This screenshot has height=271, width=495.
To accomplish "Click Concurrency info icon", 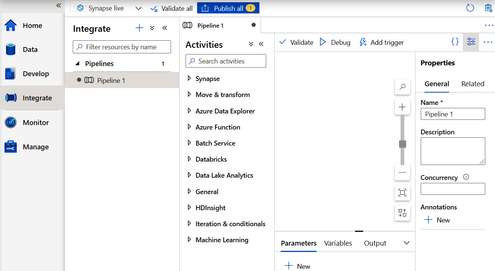I will tap(466, 177).
